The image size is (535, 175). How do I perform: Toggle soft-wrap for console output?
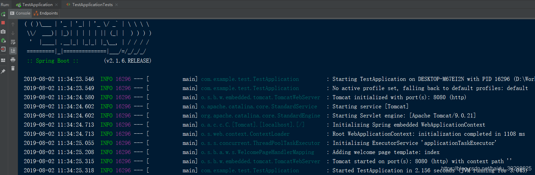[x=13, y=42]
